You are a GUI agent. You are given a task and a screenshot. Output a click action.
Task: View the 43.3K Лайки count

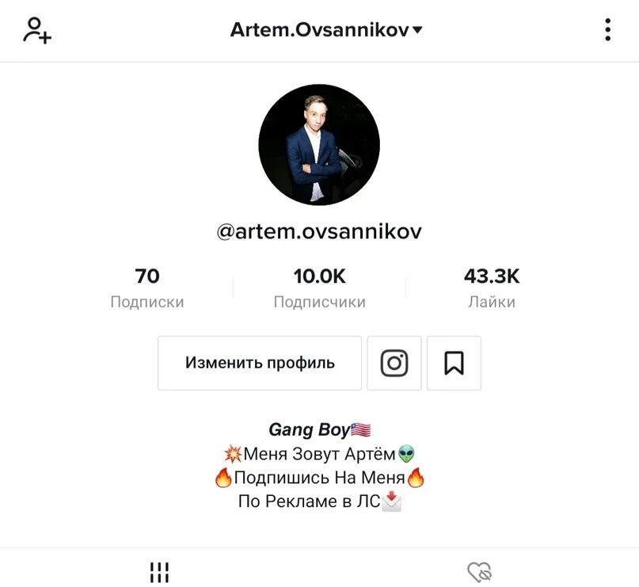pyautogui.click(x=492, y=288)
